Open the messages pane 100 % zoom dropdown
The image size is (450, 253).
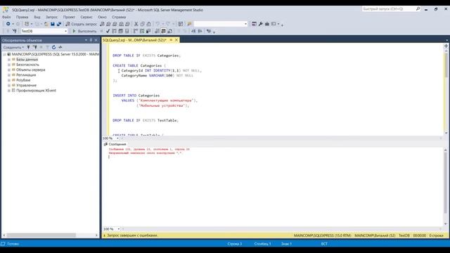pos(119,229)
